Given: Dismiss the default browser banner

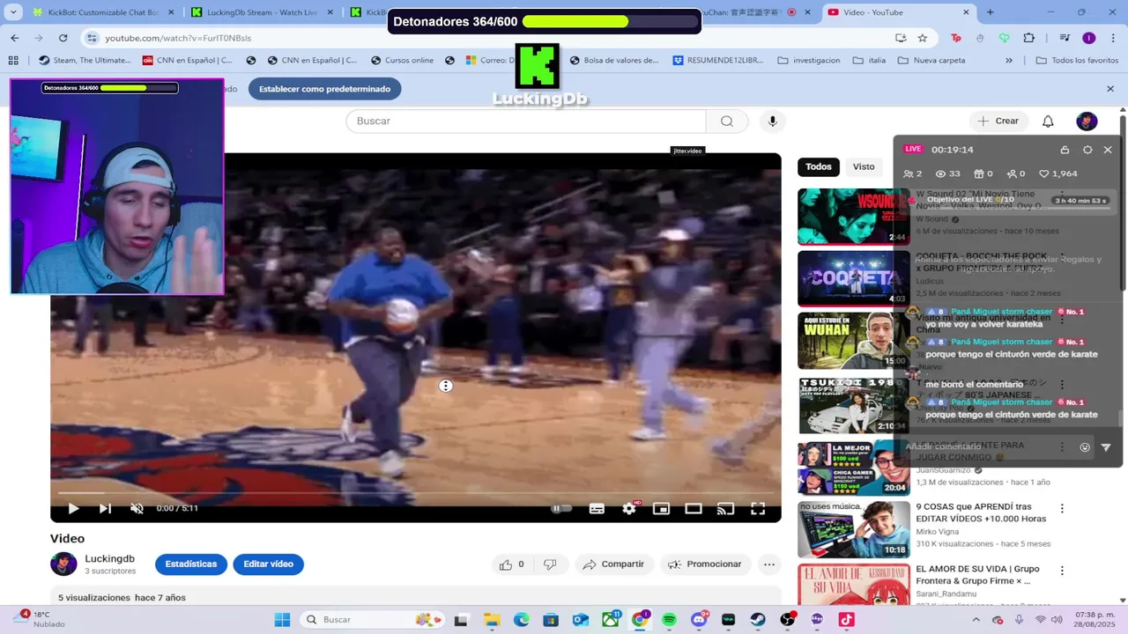Looking at the screenshot, I should pos(1110,89).
